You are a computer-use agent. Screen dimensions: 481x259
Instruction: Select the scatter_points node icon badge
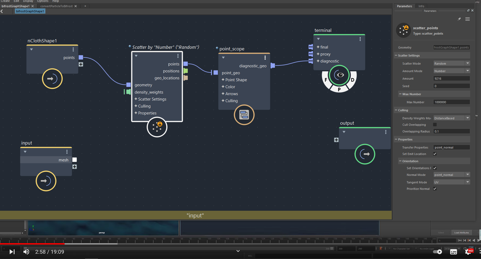404,30
